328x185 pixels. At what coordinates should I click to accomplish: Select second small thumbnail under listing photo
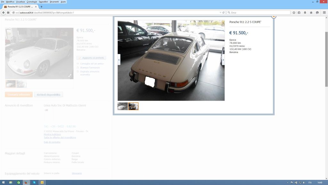click(x=21, y=84)
